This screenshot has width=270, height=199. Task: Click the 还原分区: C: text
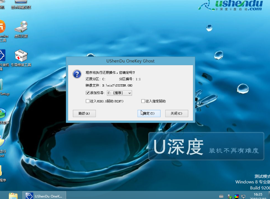pyautogui.click(x=95, y=79)
